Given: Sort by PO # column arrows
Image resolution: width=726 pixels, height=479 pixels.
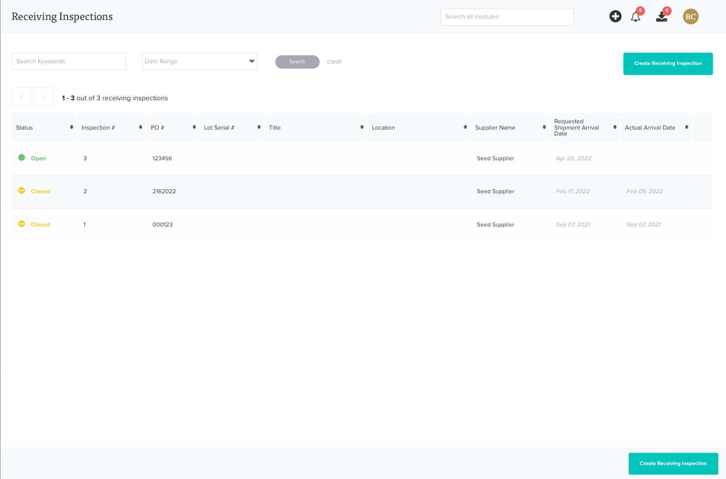Looking at the screenshot, I should [x=194, y=127].
